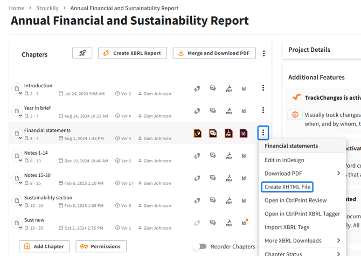Expand the Introduction chapter chevron

[20, 93]
